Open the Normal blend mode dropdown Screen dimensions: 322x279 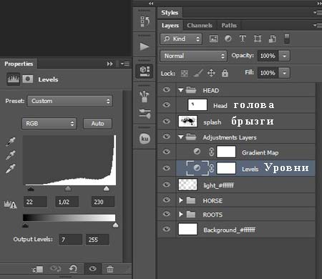193,56
